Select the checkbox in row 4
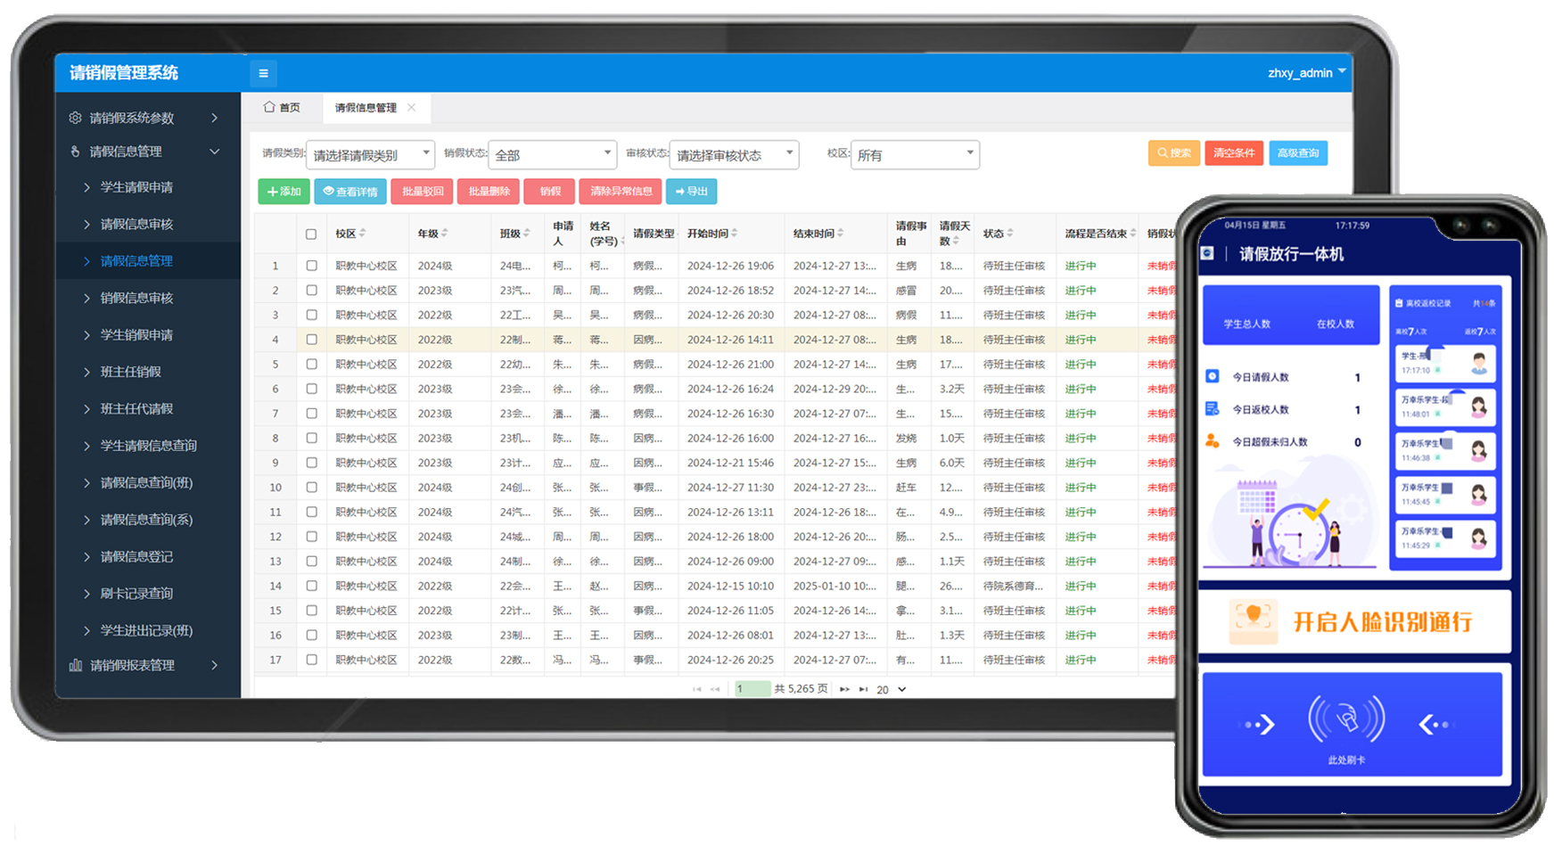Image resolution: width=1554 pixels, height=854 pixels. (311, 340)
